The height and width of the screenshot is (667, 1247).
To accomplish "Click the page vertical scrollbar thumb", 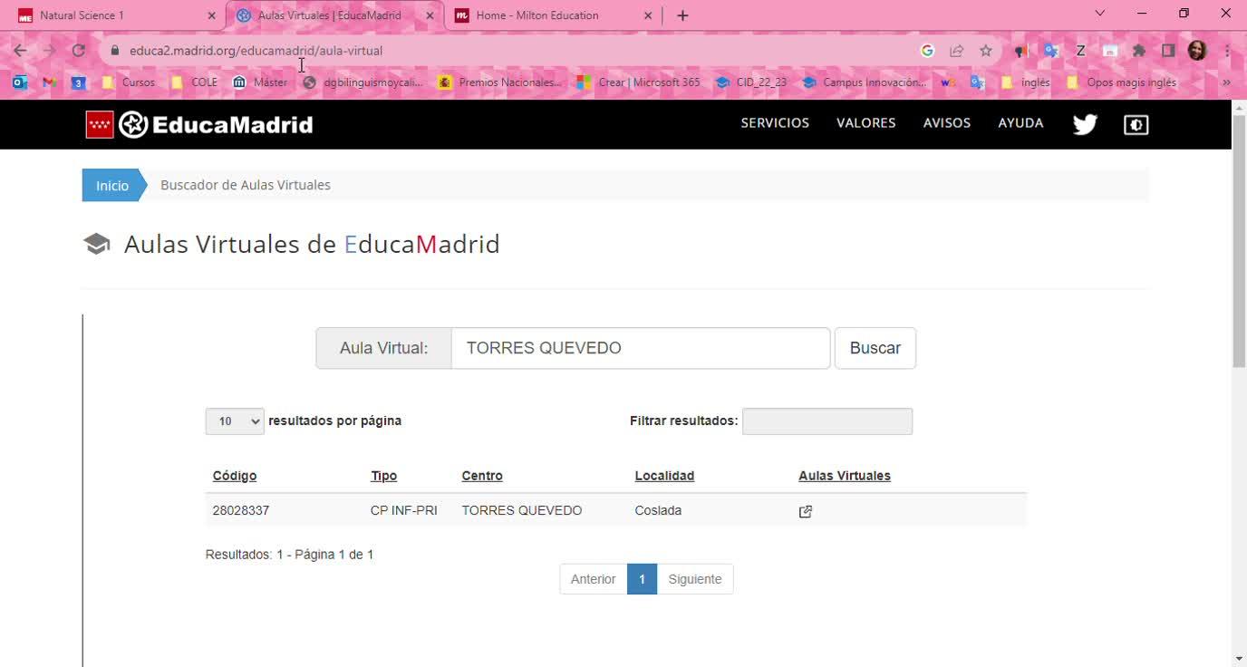I will [x=1239, y=240].
